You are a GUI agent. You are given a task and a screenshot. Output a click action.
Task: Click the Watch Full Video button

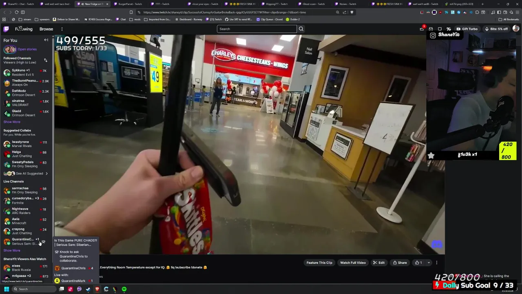coord(353,263)
